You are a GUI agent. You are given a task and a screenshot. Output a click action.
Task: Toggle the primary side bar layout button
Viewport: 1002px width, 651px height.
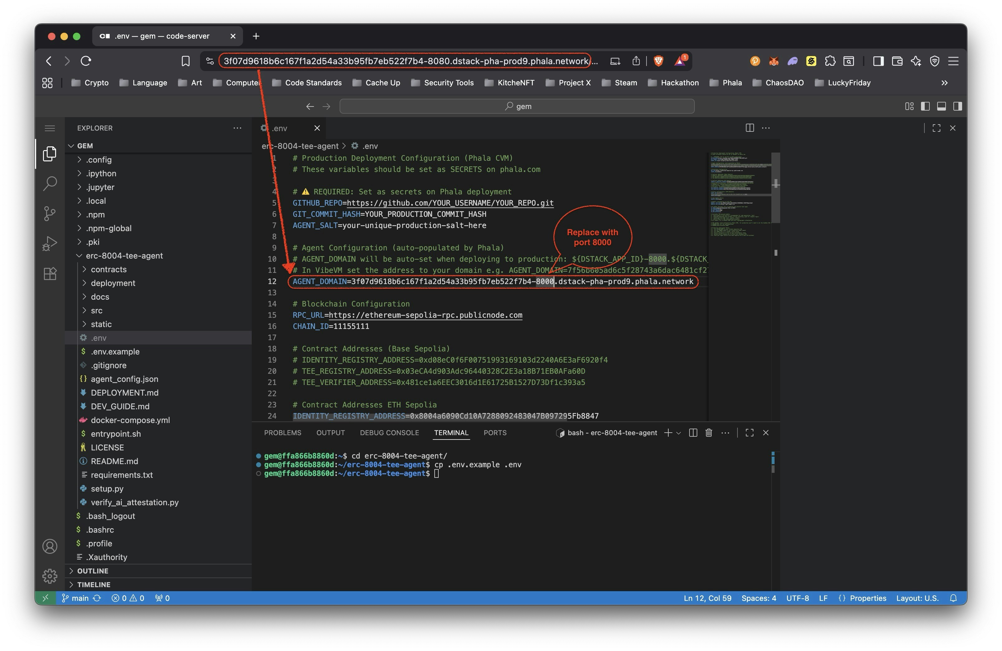pos(925,107)
